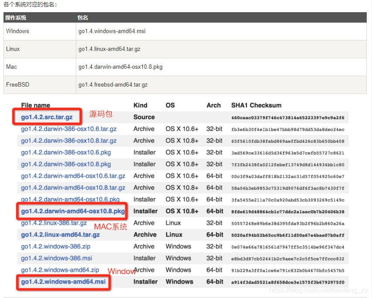Open go1.4.2.windows-amd64.msi installer link
372x298 pixels.
click(63, 281)
